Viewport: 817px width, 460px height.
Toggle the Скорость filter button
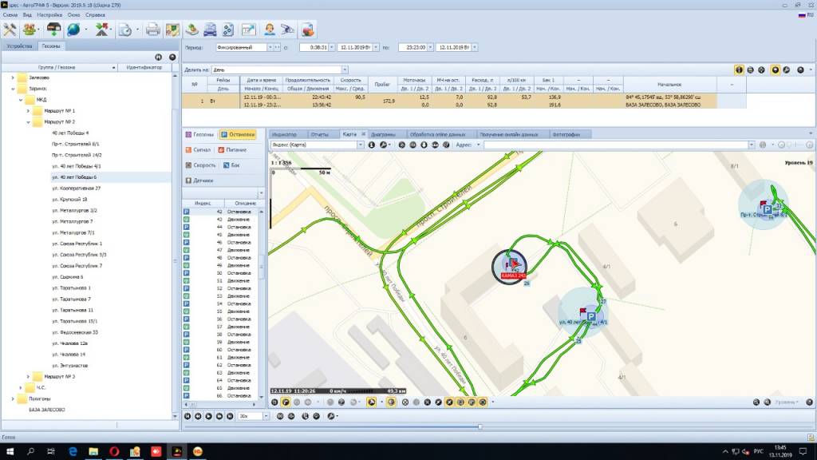pyautogui.click(x=200, y=165)
